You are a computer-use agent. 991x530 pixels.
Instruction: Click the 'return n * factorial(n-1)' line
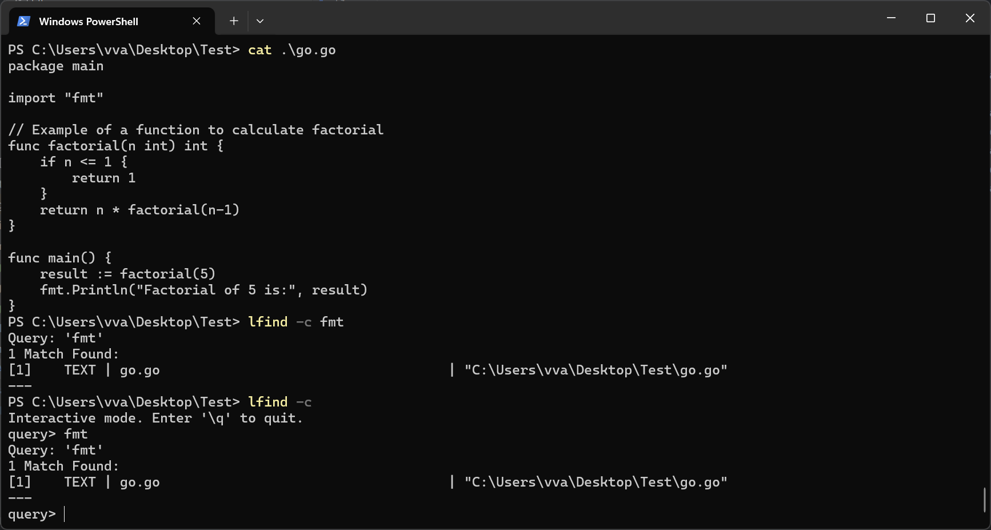pyautogui.click(x=139, y=210)
